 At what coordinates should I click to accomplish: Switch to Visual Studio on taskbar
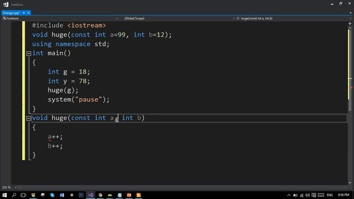pos(91,195)
